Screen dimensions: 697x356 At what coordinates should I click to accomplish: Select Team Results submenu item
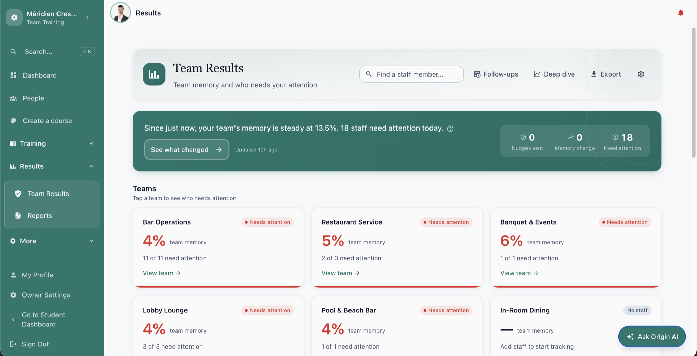pos(52,193)
